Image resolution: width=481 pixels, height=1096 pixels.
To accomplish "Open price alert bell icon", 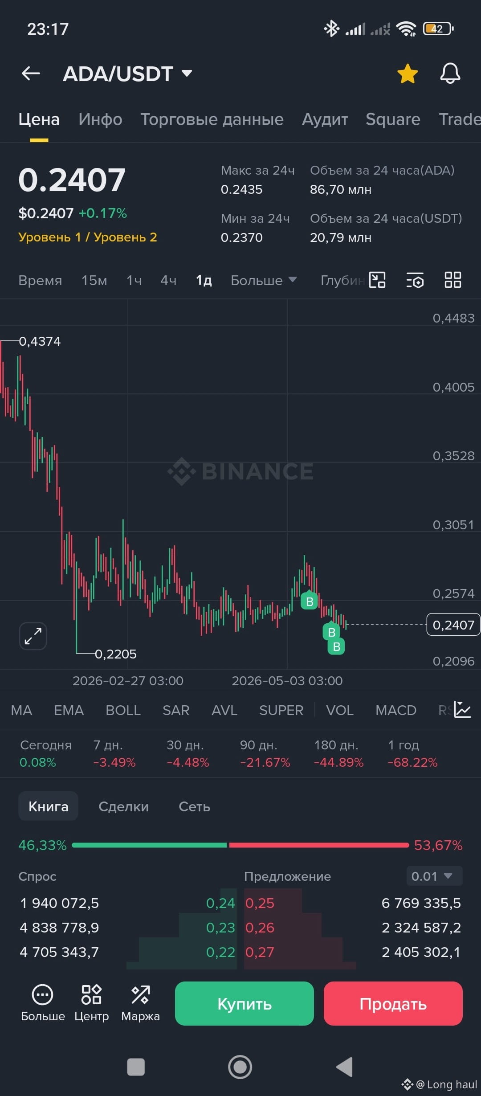I will click(450, 74).
